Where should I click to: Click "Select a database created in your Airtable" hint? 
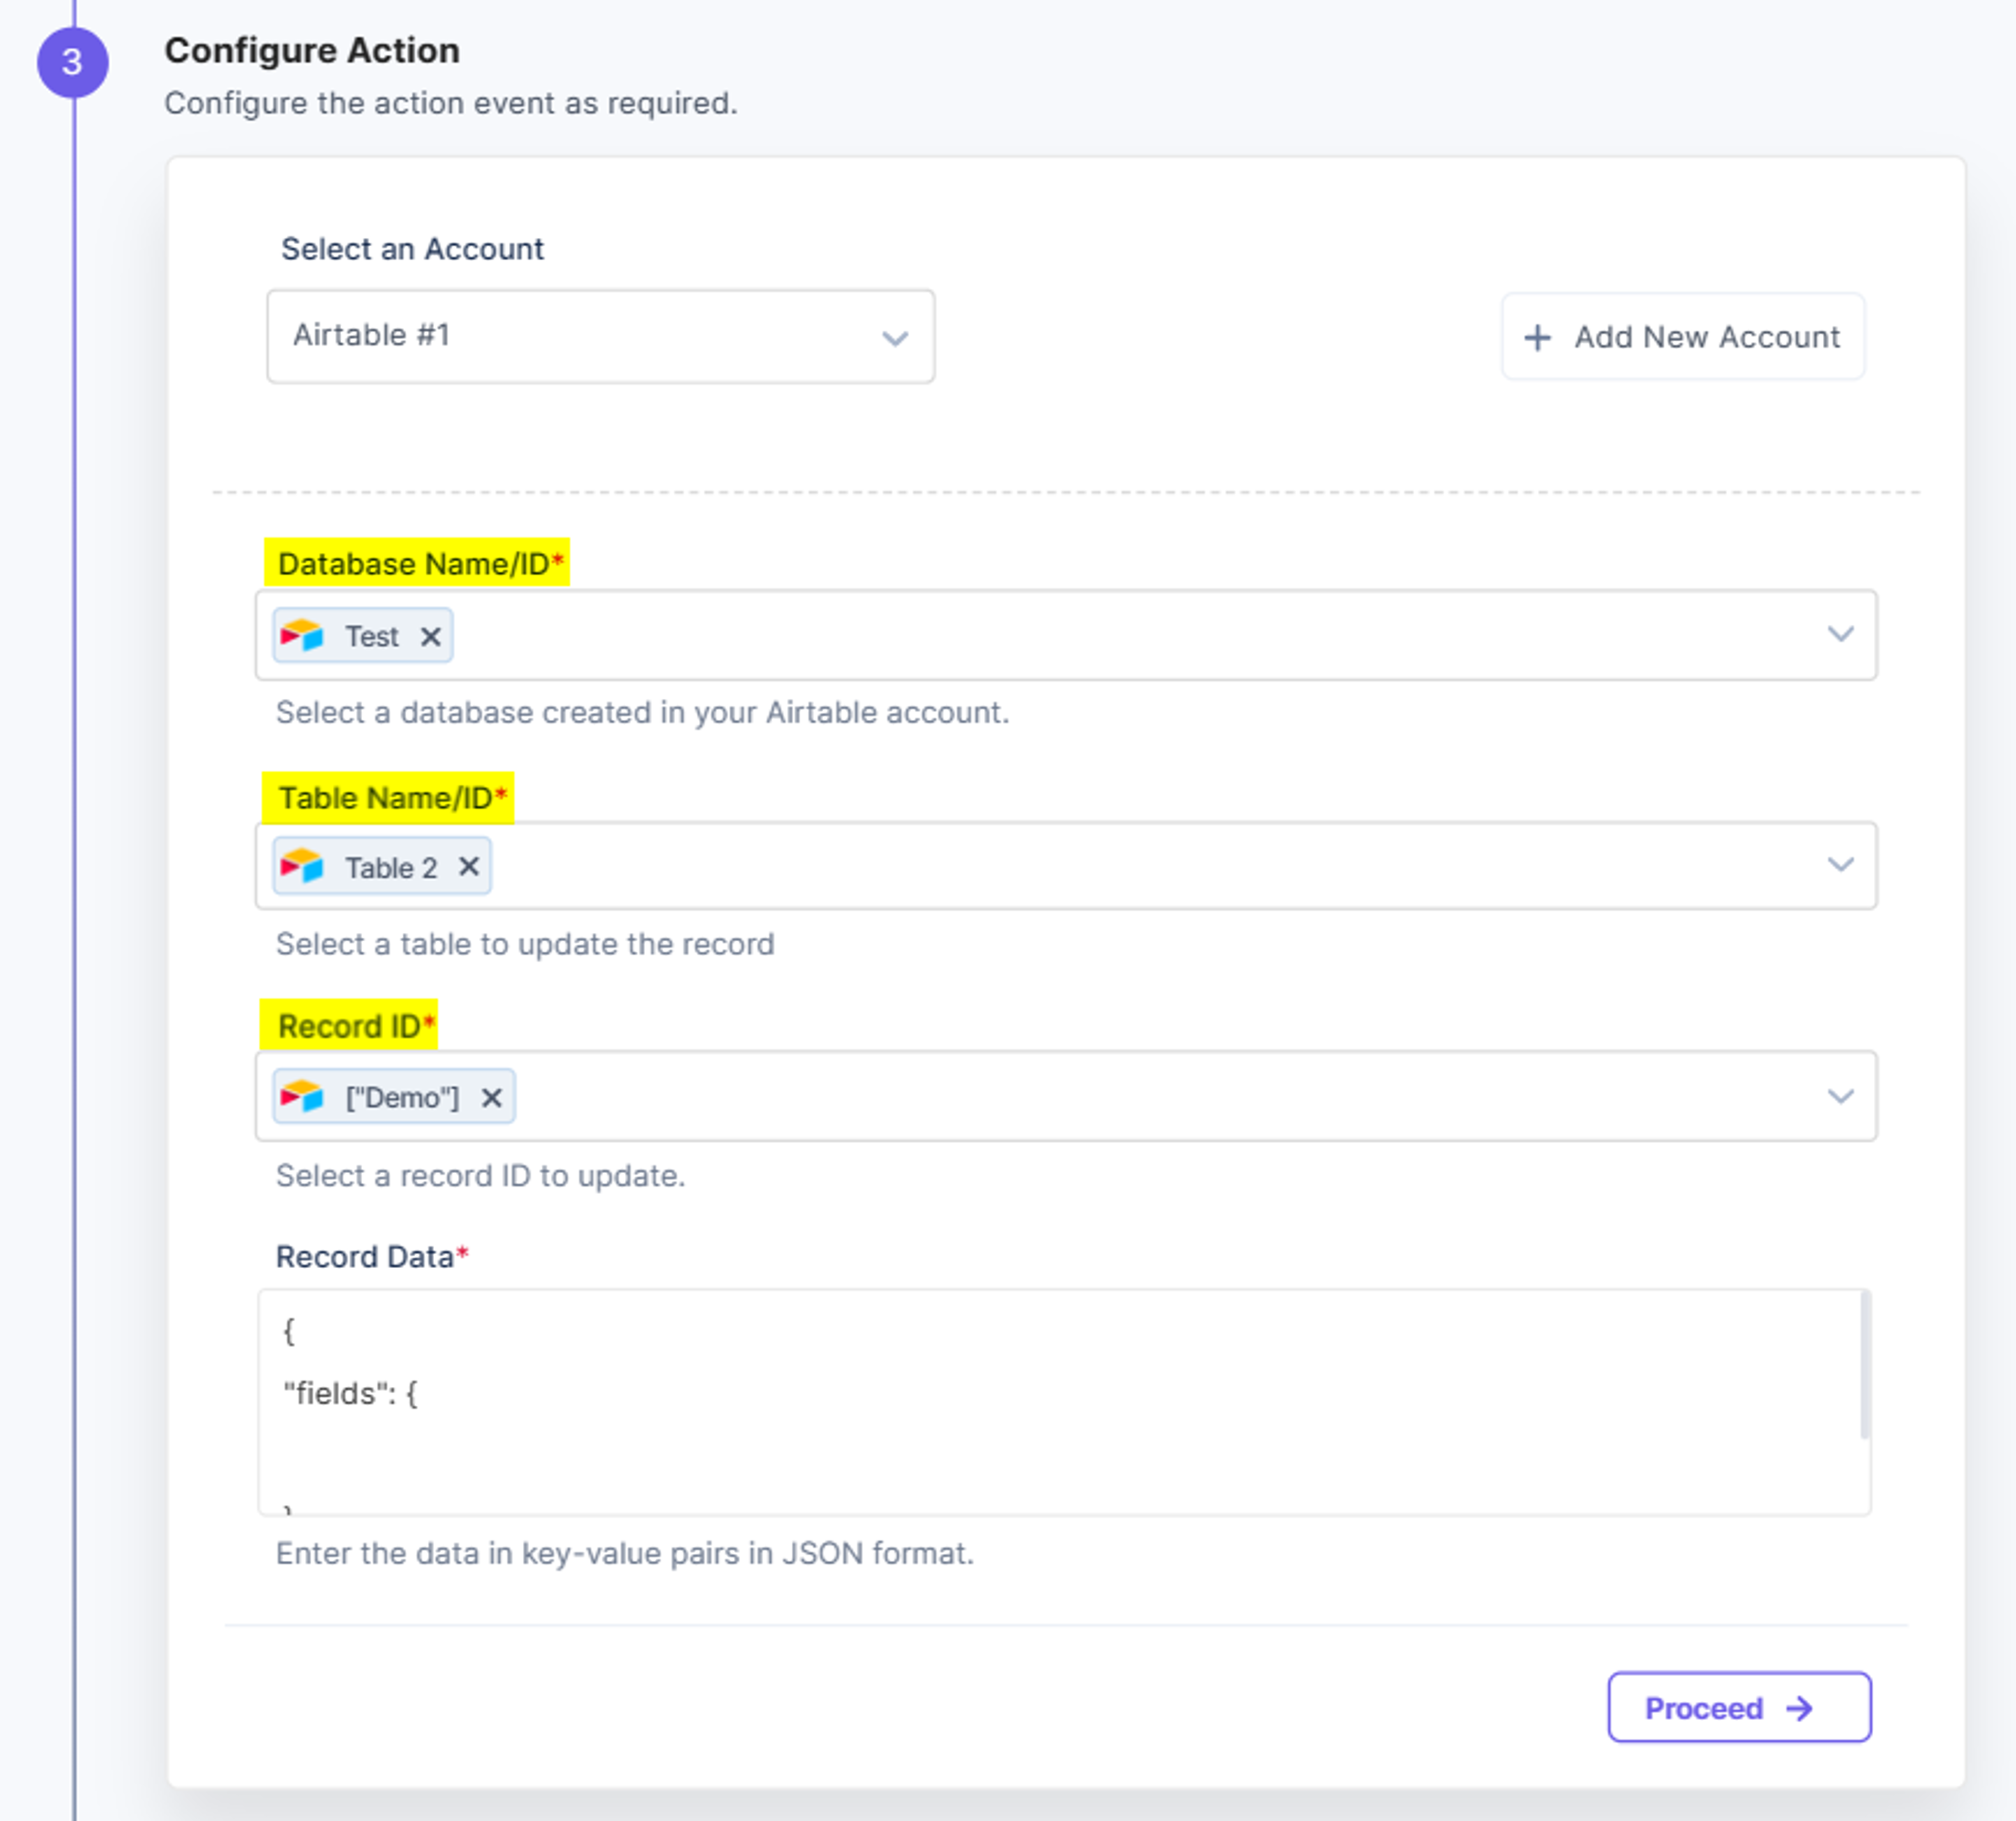point(643,712)
